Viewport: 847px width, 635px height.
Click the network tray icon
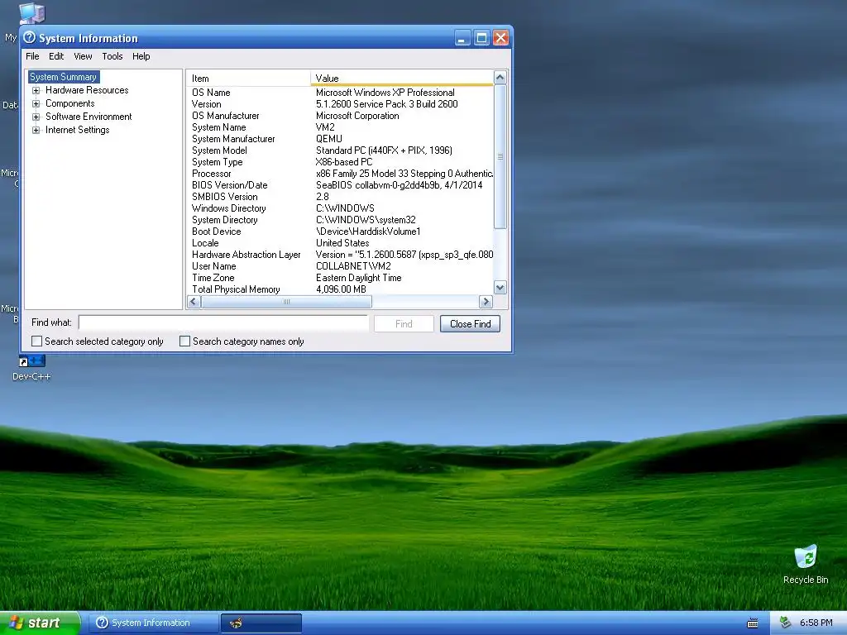[x=786, y=623]
